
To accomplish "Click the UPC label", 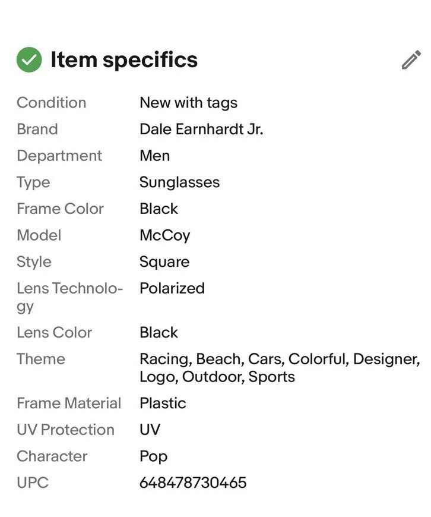I will pyautogui.click(x=33, y=483).
